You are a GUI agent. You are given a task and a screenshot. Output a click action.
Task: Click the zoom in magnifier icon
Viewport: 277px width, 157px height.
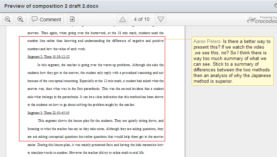coord(20,19)
